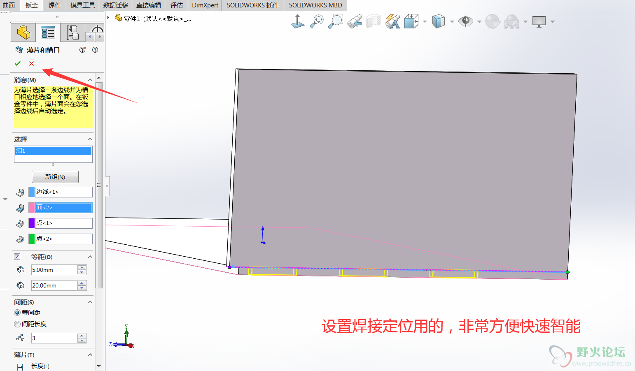The height and width of the screenshot is (371, 635).
Task: Collapse the 间距(S) spacing section
Action: [x=90, y=302]
